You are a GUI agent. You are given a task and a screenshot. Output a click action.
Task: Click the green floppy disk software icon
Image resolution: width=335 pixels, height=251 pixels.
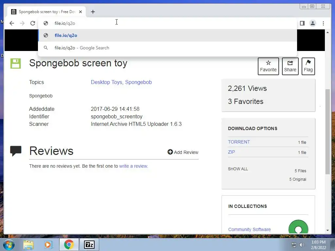[x=16, y=63]
